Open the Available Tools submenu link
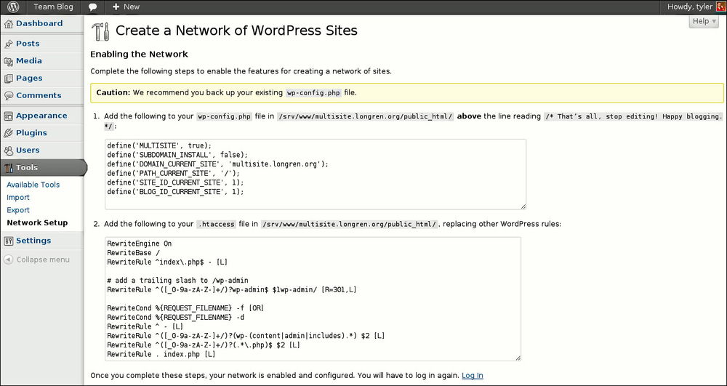The image size is (727, 386). click(33, 185)
